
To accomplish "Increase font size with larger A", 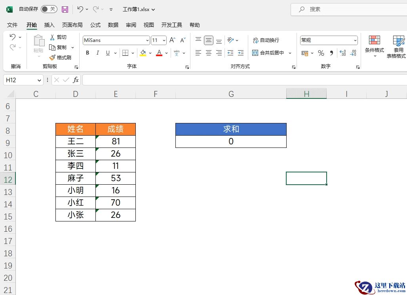I will 172,40.
